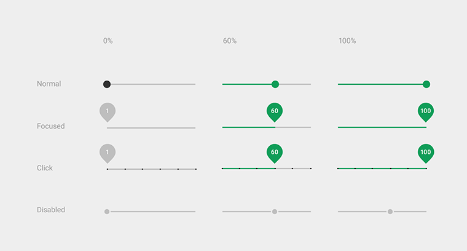Click the gray value bubble in Click row
Screen dimensions: 467x251
click(x=108, y=153)
